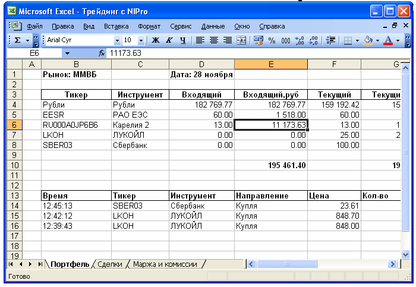This screenshot has height=287, width=416.
Task: Restore the workbook window in the menu bar
Action: coord(395,26)
